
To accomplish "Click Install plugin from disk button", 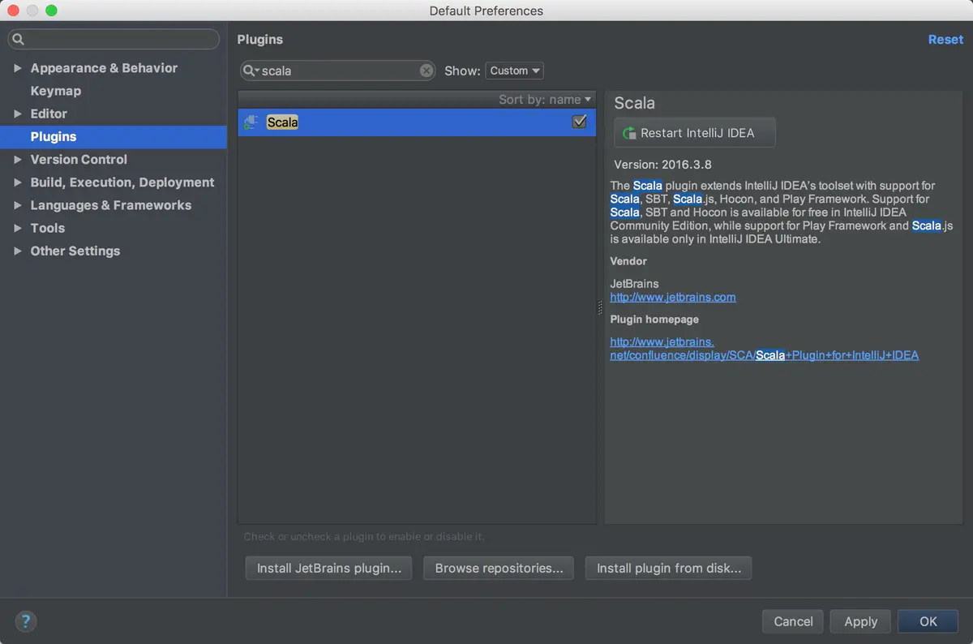I will point(669,568).
